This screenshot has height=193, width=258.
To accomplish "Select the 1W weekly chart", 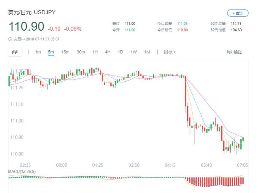I will [133, 52].
